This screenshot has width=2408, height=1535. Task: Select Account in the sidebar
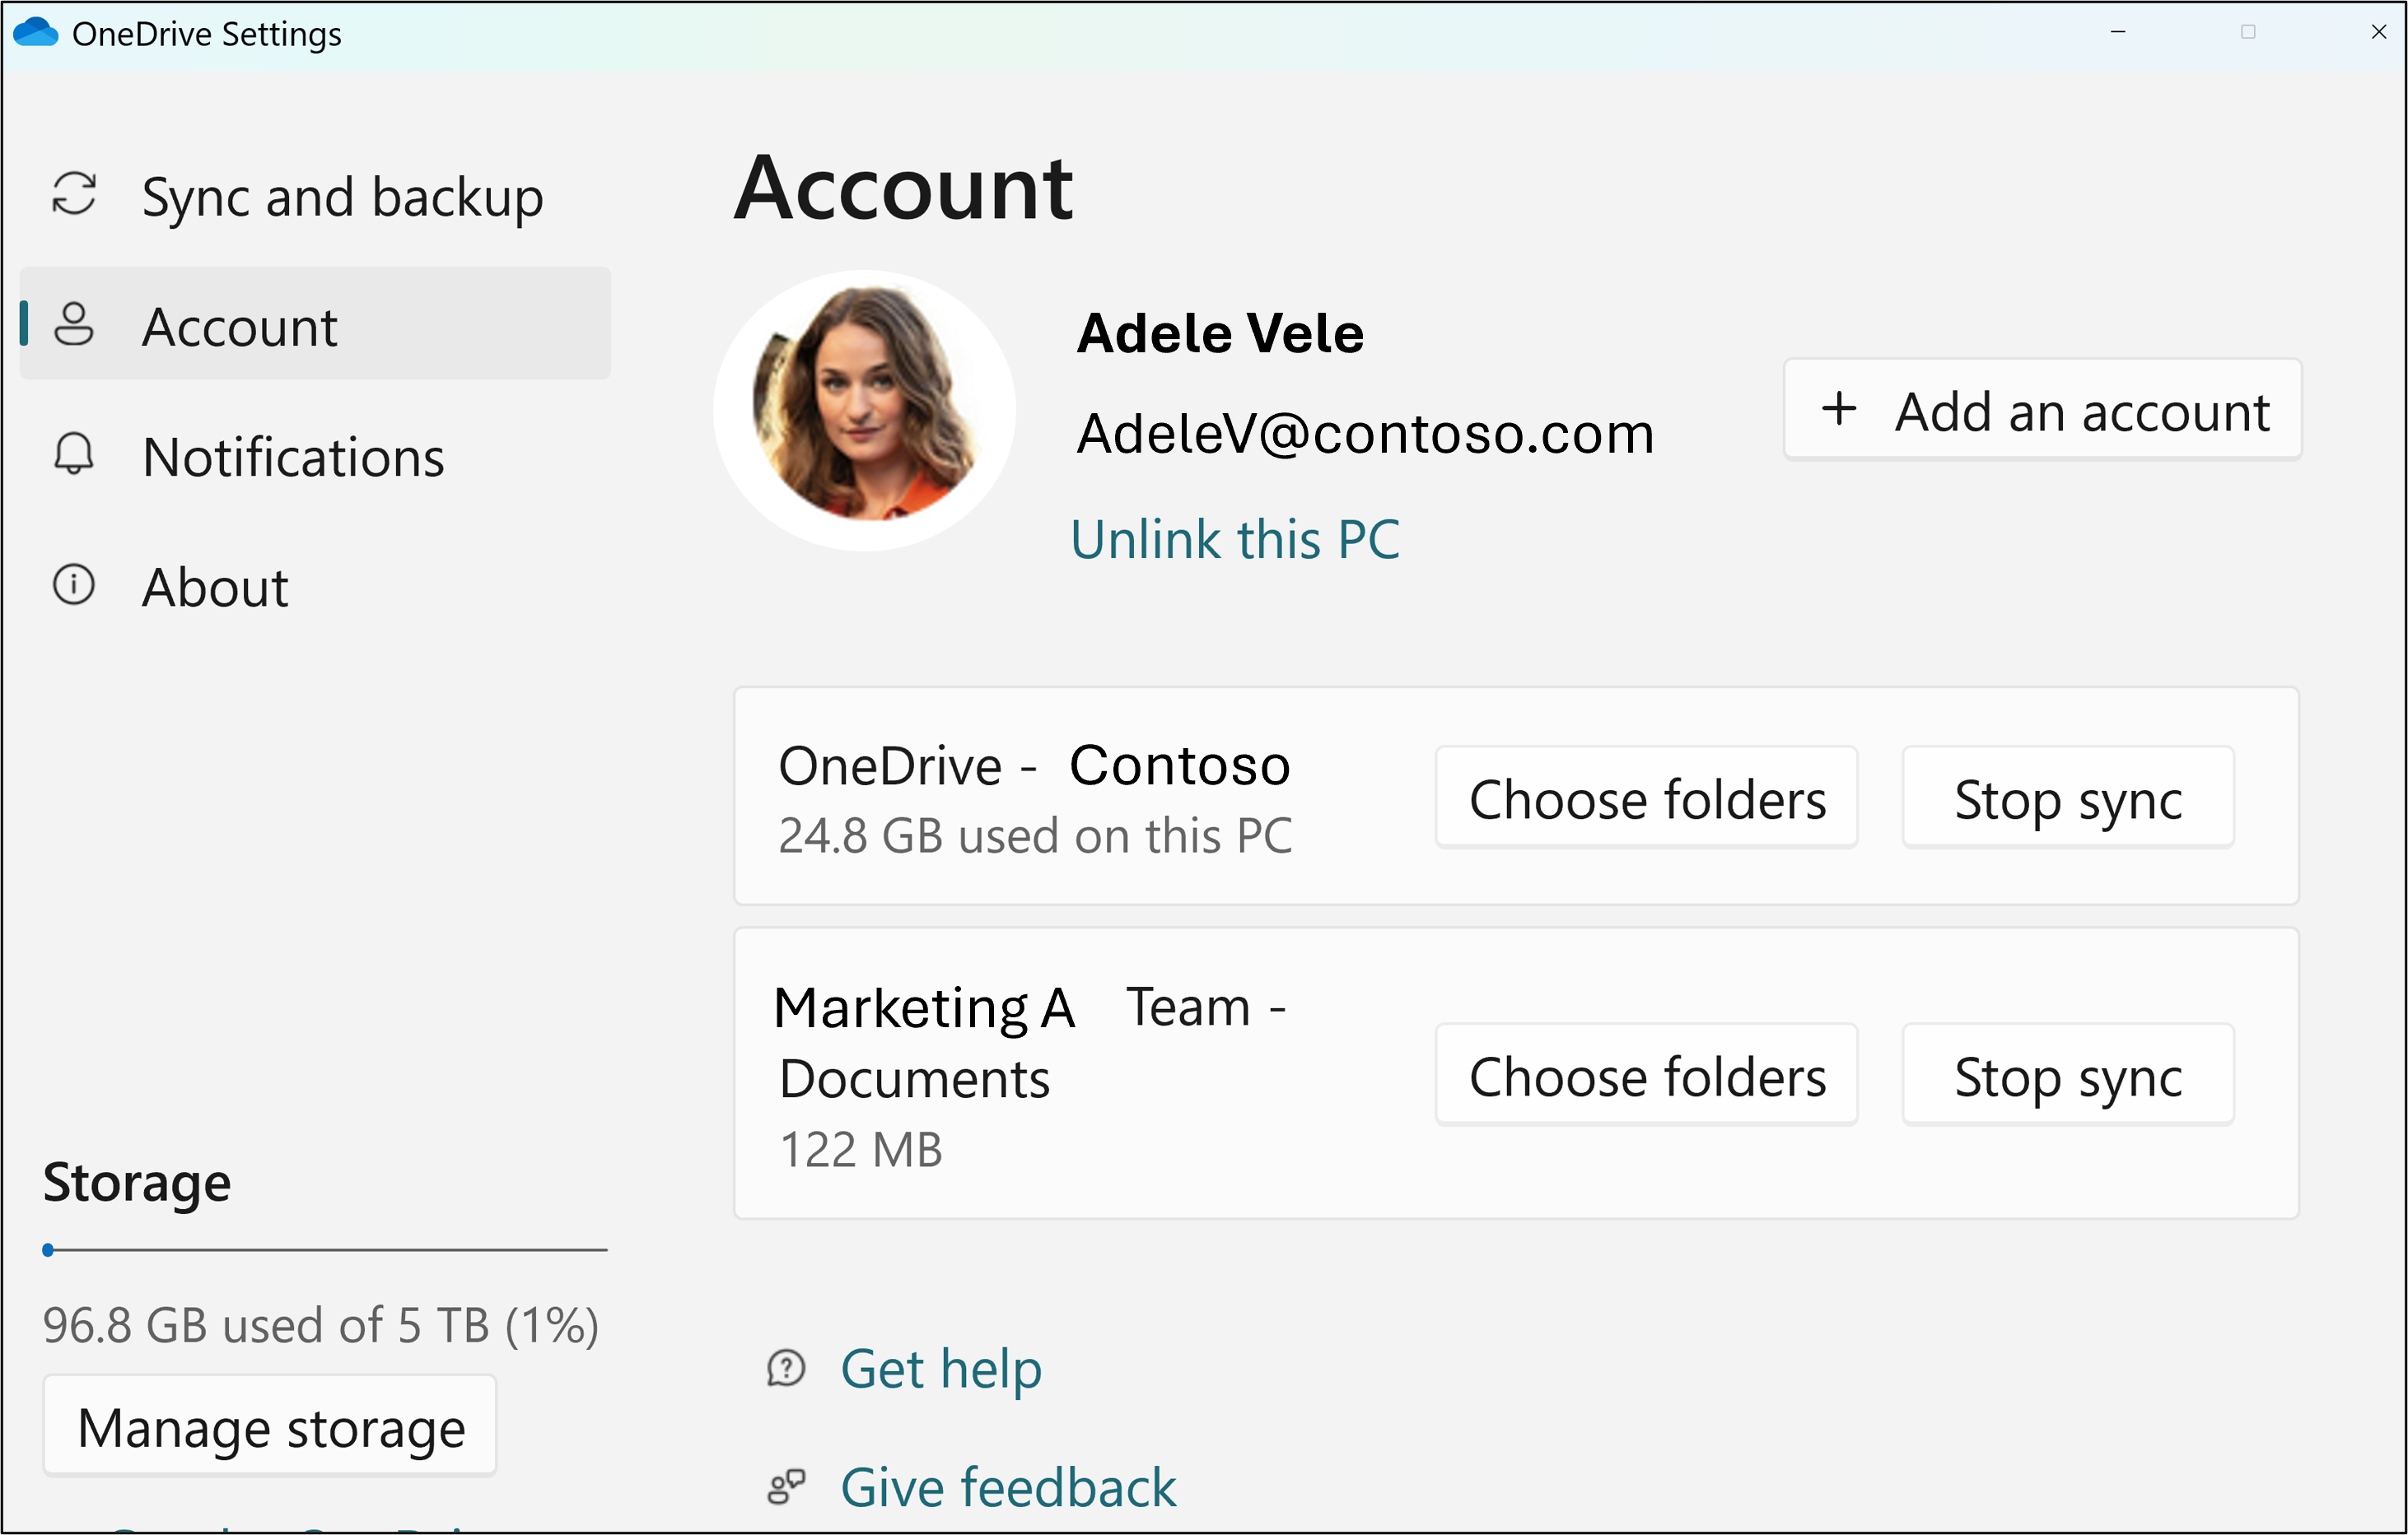coord(239,325)
